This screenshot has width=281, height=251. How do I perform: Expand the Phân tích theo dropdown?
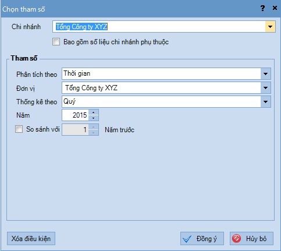click(265, 74)
